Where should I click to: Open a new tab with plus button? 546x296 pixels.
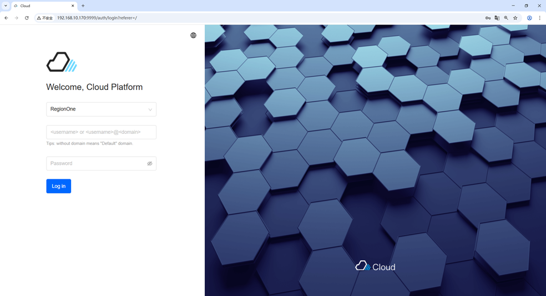click(x=83, y=6)
